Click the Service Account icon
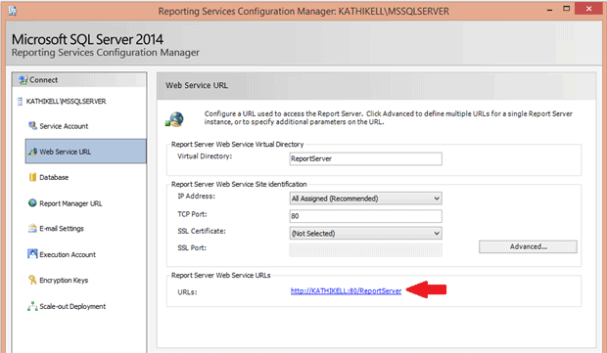Viewport: 607px width, 353px height. click(x=32, y=126)
